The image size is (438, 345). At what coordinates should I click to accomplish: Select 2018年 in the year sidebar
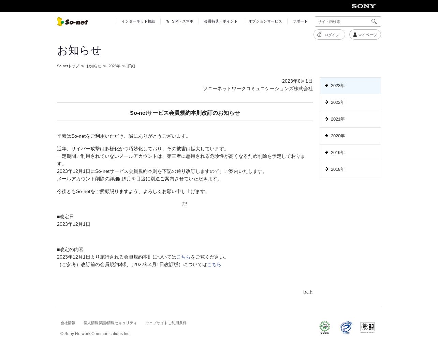point(350,169)
